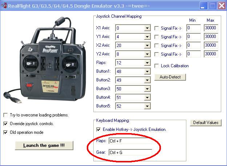This screenshot has width=227, height=166.
Task: Click the X1 Axis label
Action: click(x=103, y=28)
